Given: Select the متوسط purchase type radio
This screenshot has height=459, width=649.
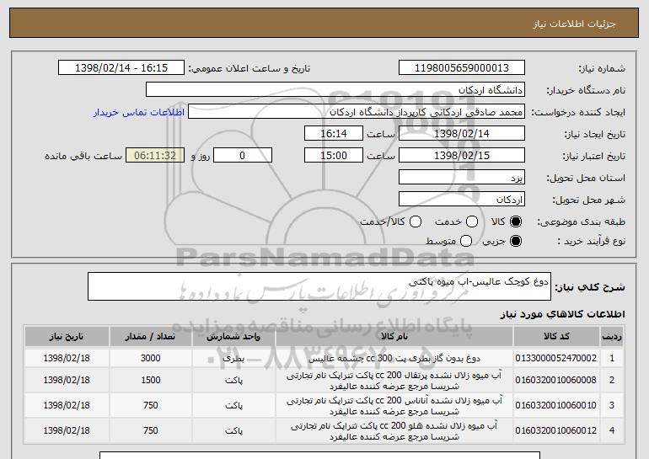Looking at the screenshot, I should (466, 241).
